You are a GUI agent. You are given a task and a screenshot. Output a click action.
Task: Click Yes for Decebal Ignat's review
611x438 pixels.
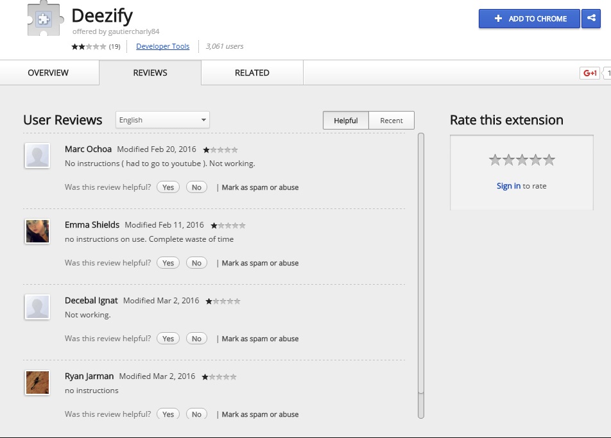click(x=168, y=339)
